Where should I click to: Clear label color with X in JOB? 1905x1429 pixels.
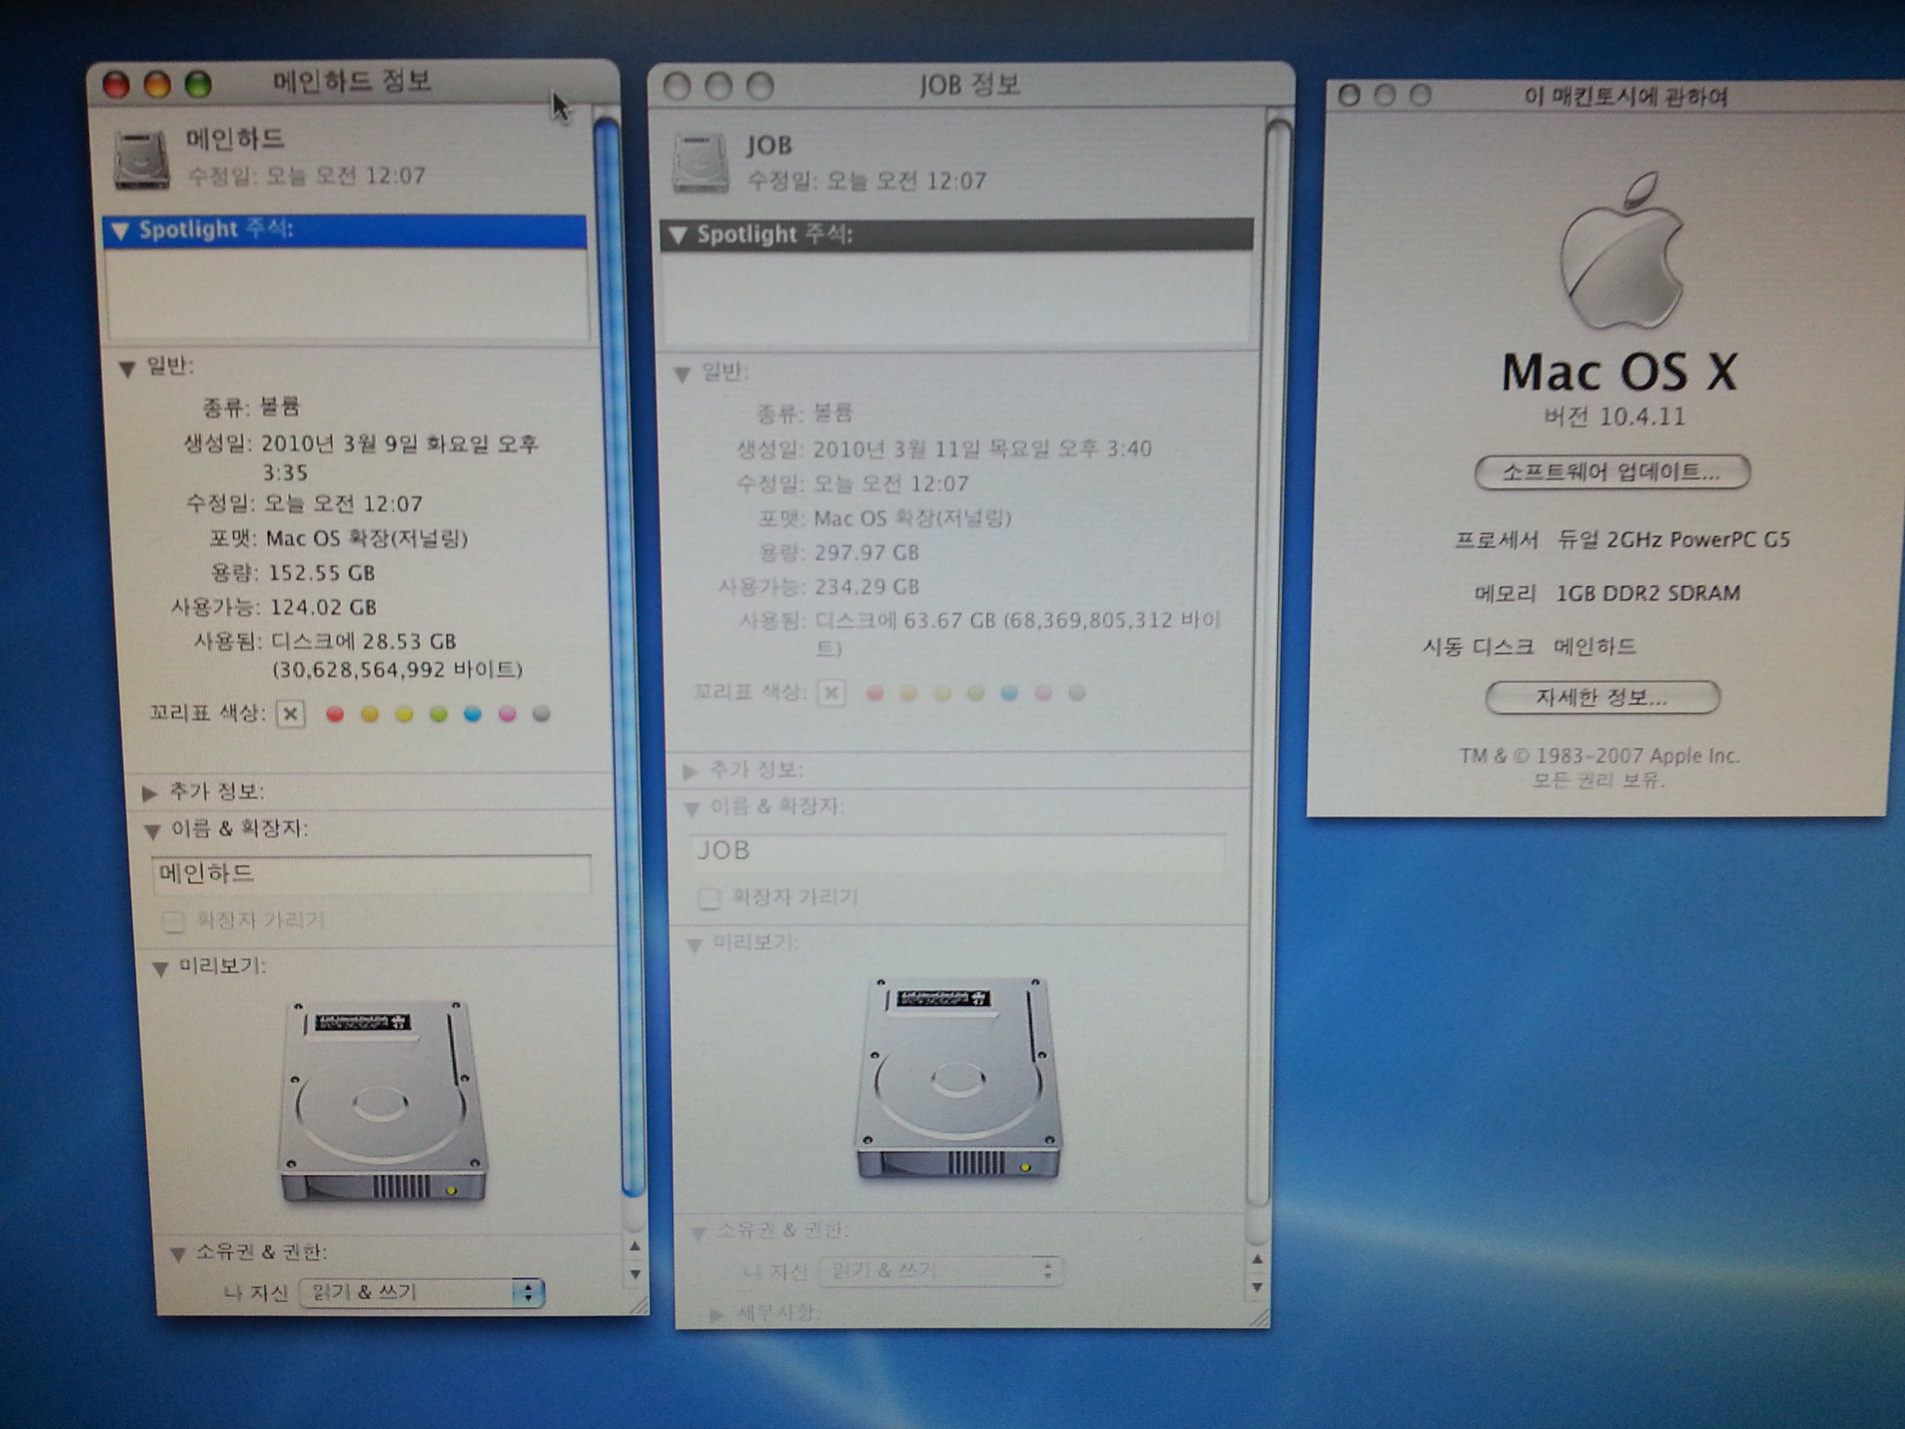[x=832, y=693]
